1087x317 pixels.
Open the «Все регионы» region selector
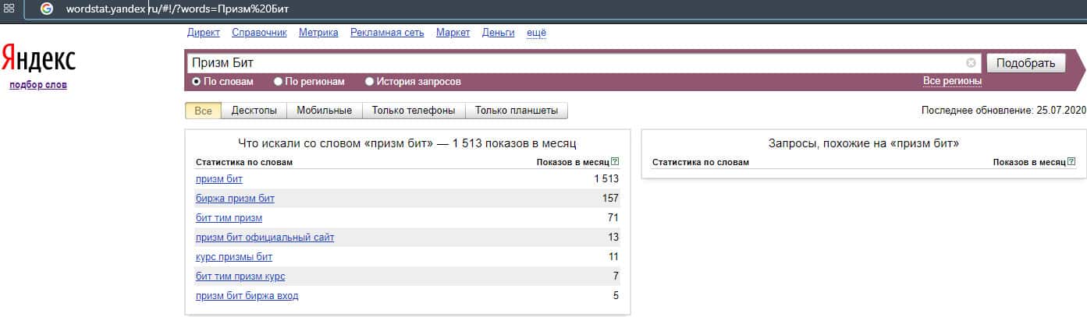coord(952,81)
